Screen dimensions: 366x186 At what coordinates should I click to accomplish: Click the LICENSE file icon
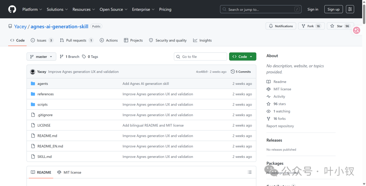[x=33, y=125]
